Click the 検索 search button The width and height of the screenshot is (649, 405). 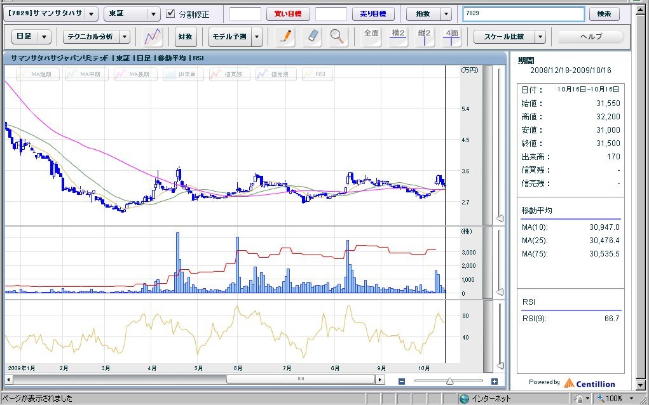(605, 14)
